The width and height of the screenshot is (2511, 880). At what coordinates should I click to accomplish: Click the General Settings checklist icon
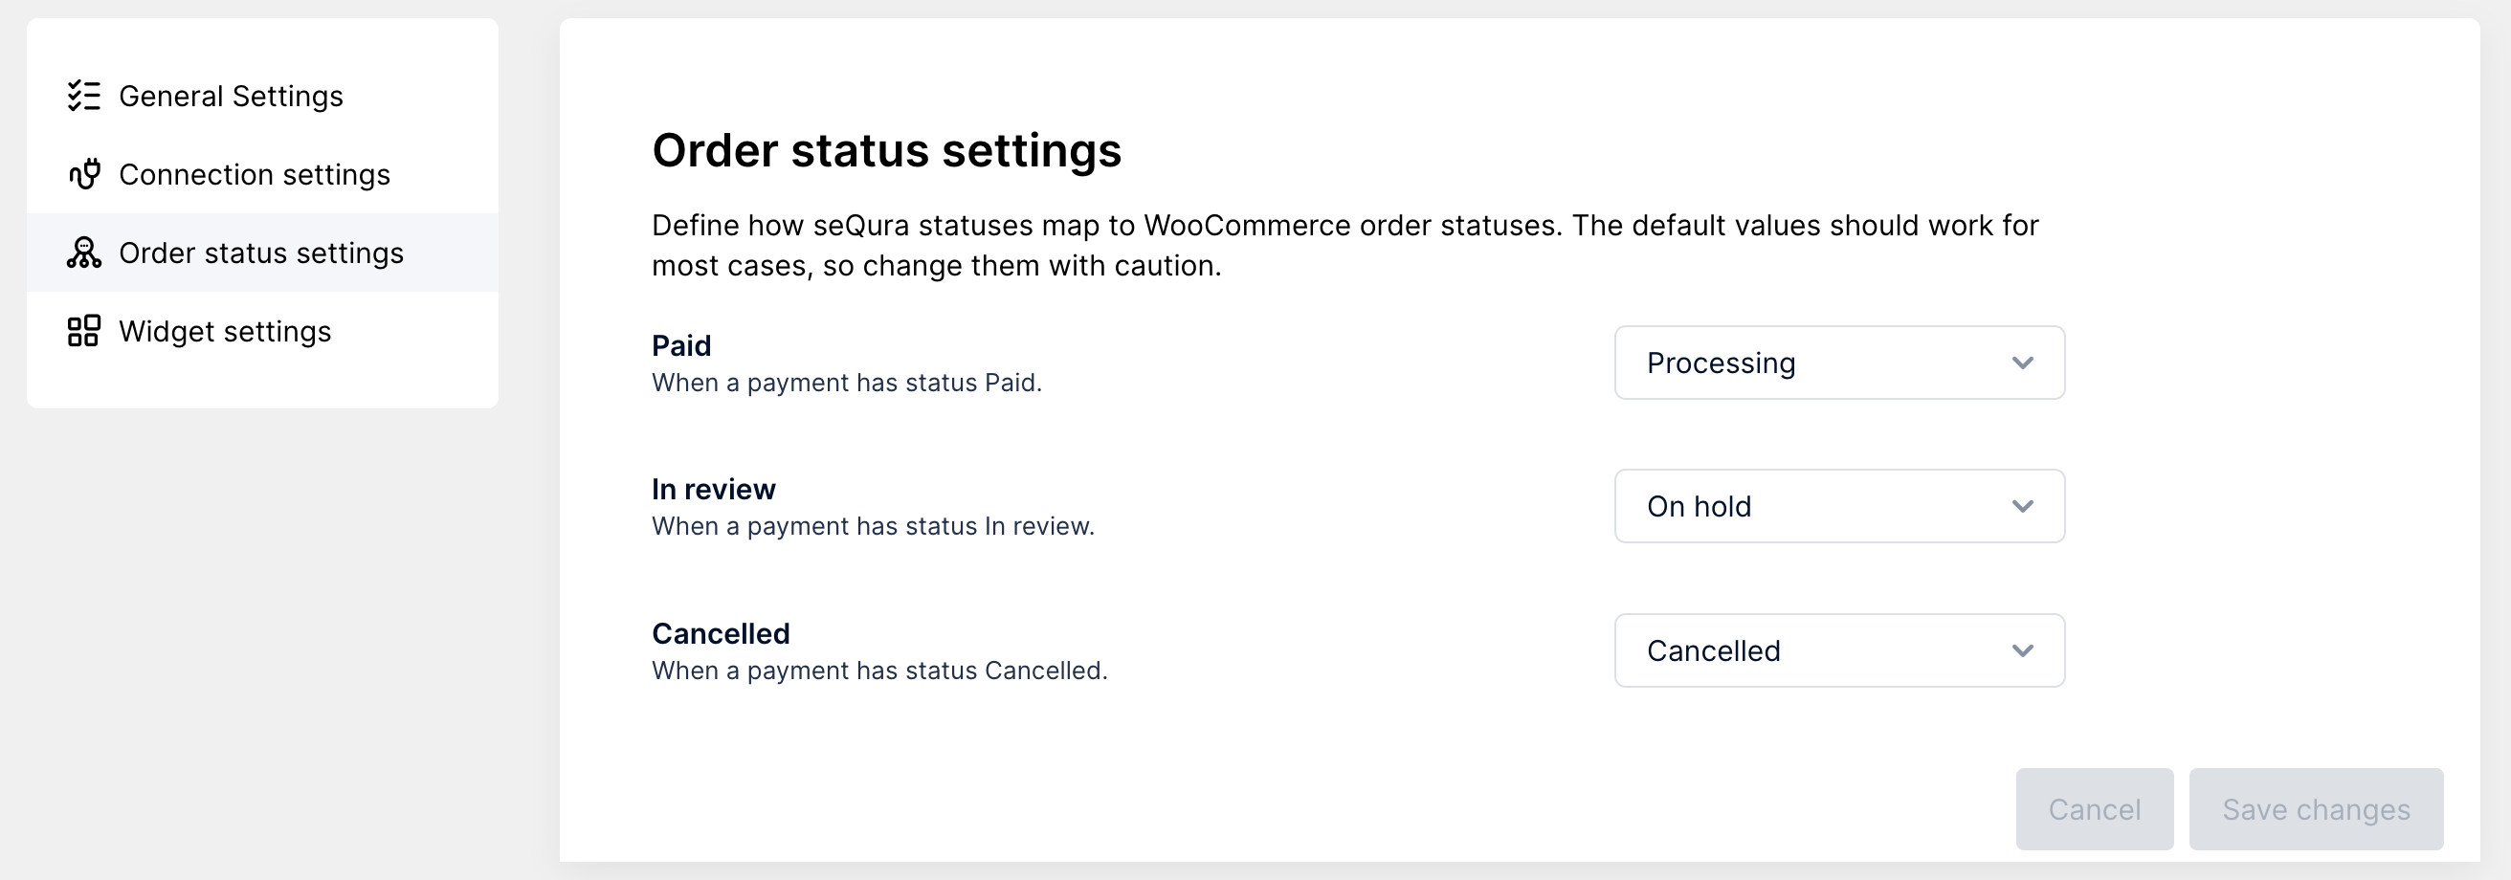click(84, 96)
